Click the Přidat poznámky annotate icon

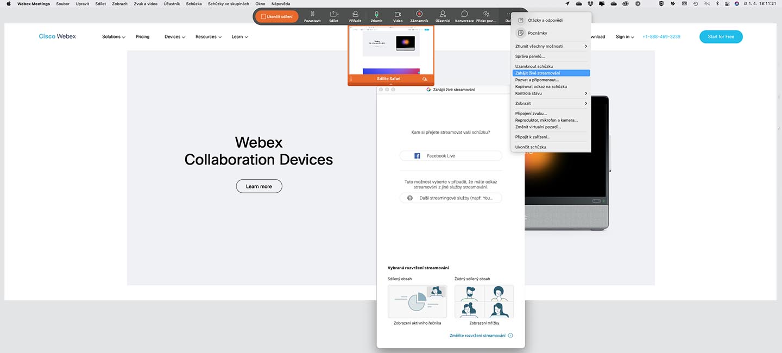point(487,14)
